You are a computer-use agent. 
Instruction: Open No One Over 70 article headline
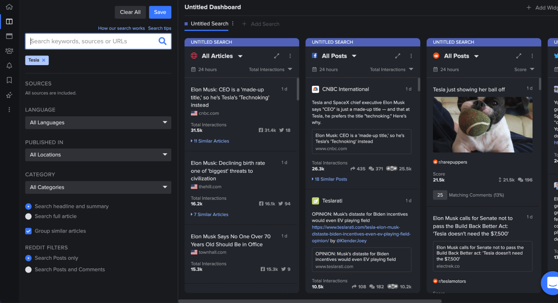(231, 240)
